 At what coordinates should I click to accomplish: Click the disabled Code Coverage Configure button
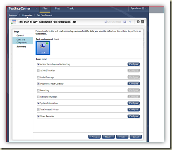[134, 77]
